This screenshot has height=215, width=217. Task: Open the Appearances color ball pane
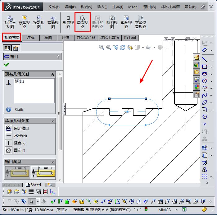[197, 87]
